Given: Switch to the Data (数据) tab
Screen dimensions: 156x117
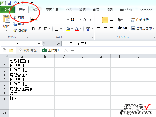Looking at the screenshot, I should (82, 10).
